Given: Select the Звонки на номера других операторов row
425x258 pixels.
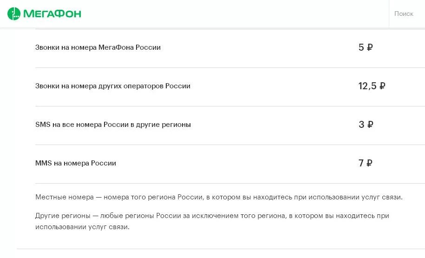Looking at the screenshot, I should [x=113, y=86].
